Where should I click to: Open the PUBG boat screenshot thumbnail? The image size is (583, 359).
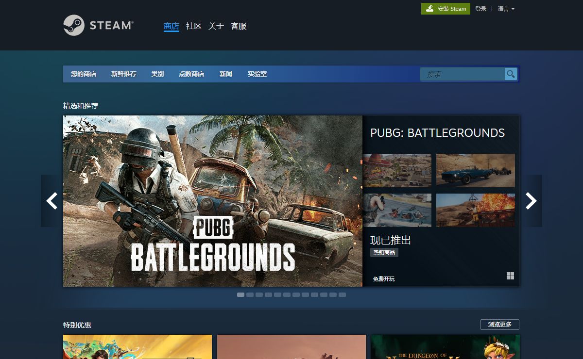point(397,210)
